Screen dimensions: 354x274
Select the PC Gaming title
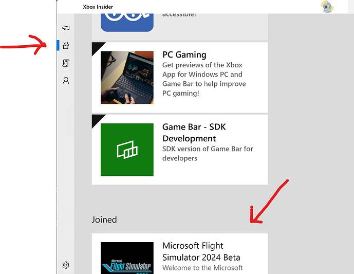click(x=184, y=55)
